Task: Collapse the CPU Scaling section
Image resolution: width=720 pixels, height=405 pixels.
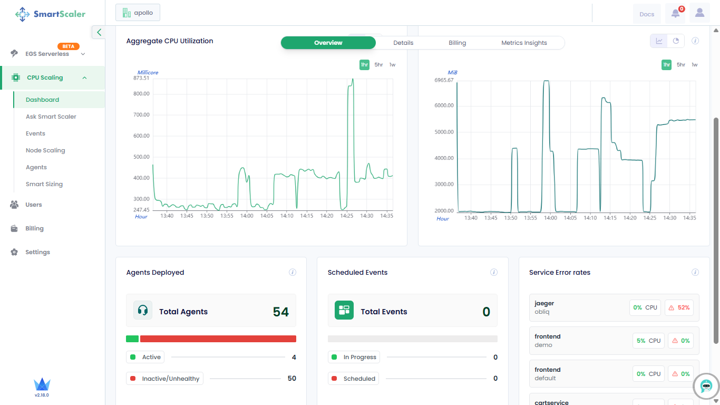Action: point(84,78)
